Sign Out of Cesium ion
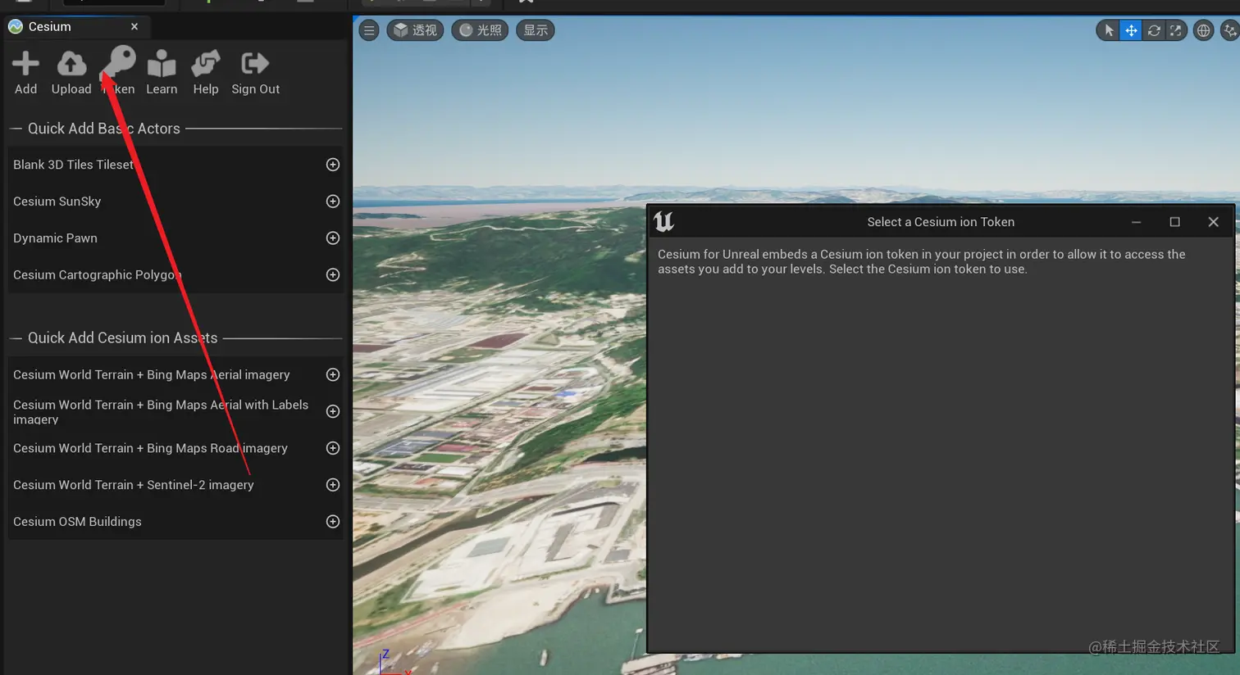 pos(255,63)
